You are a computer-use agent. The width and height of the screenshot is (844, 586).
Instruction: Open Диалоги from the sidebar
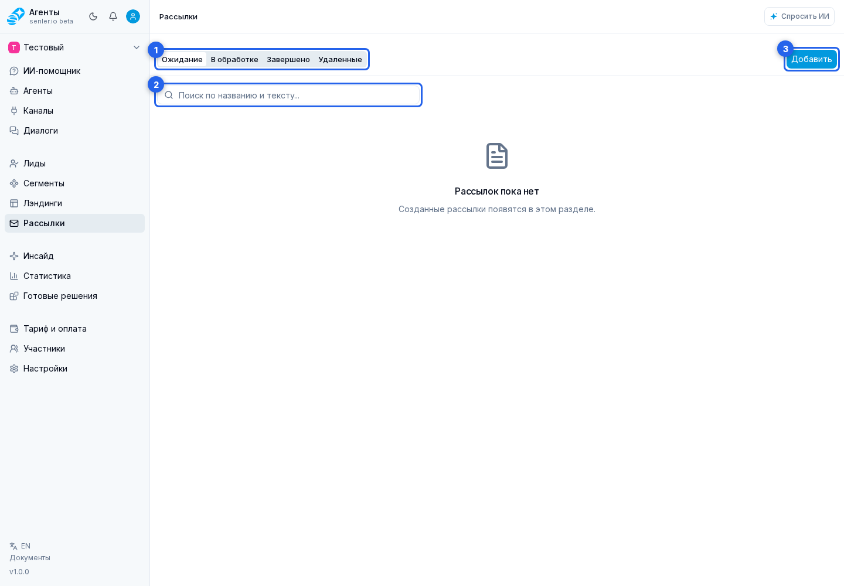tap(74, 131)
